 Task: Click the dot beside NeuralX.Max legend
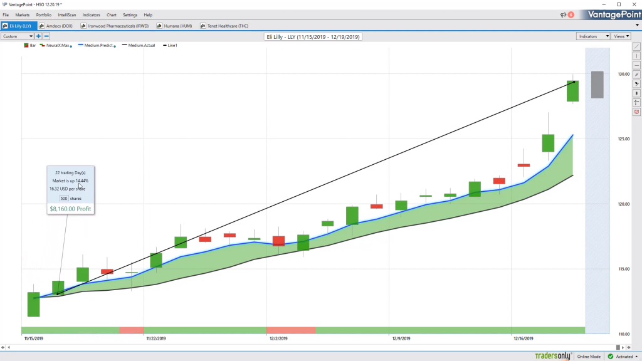(x=71, y=46)
